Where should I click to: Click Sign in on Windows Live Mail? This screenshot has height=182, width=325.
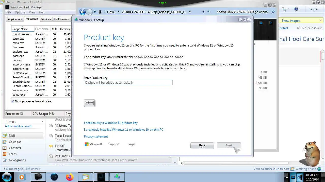314,9
